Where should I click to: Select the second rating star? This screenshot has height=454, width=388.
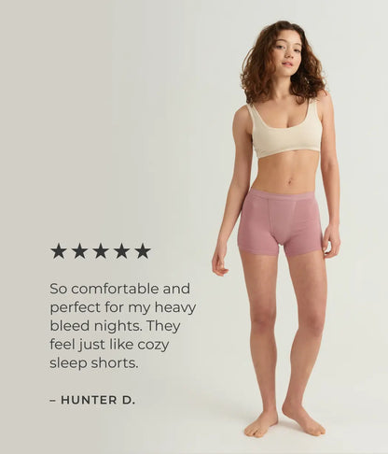(79, 251)
